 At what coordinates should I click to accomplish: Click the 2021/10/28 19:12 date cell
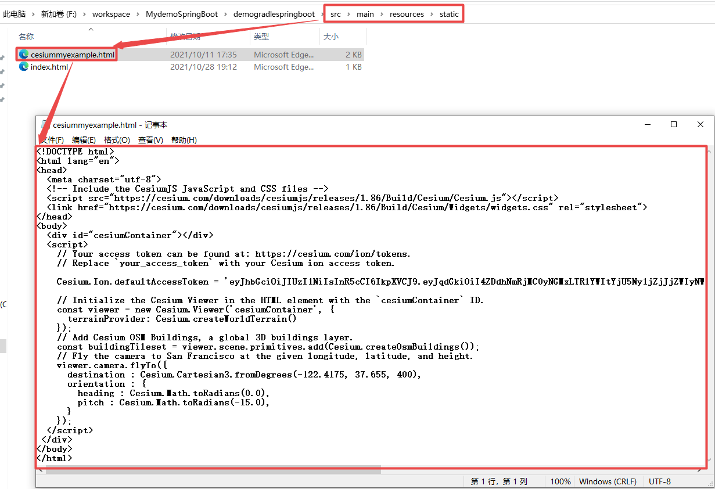[x=203, y=67]
